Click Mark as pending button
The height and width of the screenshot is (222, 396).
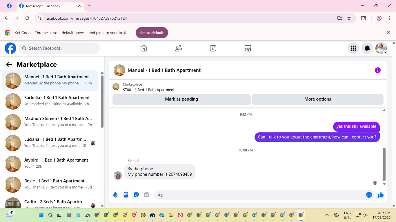click(181, 99)
